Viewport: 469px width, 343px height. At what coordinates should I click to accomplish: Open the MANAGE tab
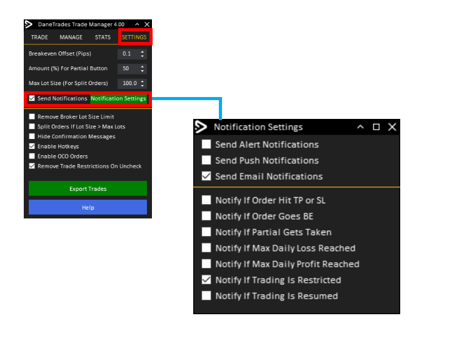tap(71, 37)
